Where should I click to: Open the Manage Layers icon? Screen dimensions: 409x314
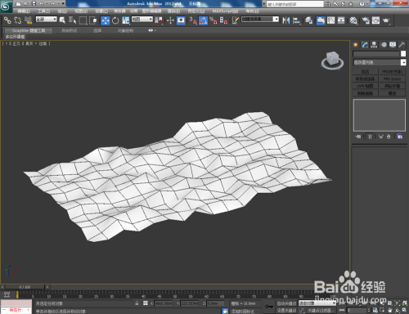[308, 20]
